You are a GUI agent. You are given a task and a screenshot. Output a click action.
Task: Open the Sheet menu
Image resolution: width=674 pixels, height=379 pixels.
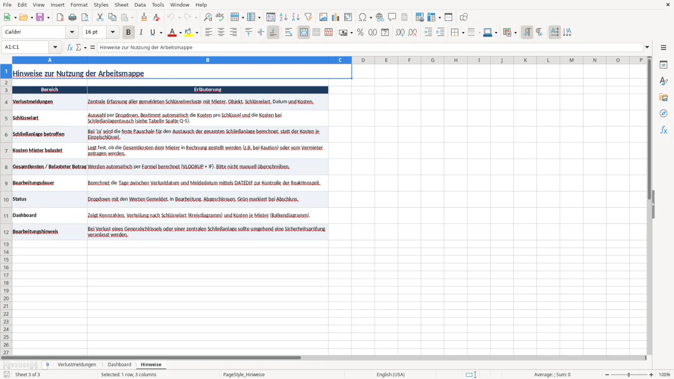(121, 4)
